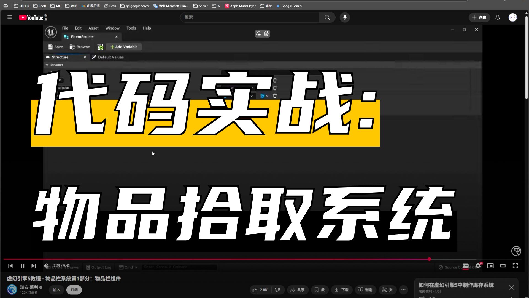Open the Server bookmarks folder
The image size is (529, 298).
point(200,6)
